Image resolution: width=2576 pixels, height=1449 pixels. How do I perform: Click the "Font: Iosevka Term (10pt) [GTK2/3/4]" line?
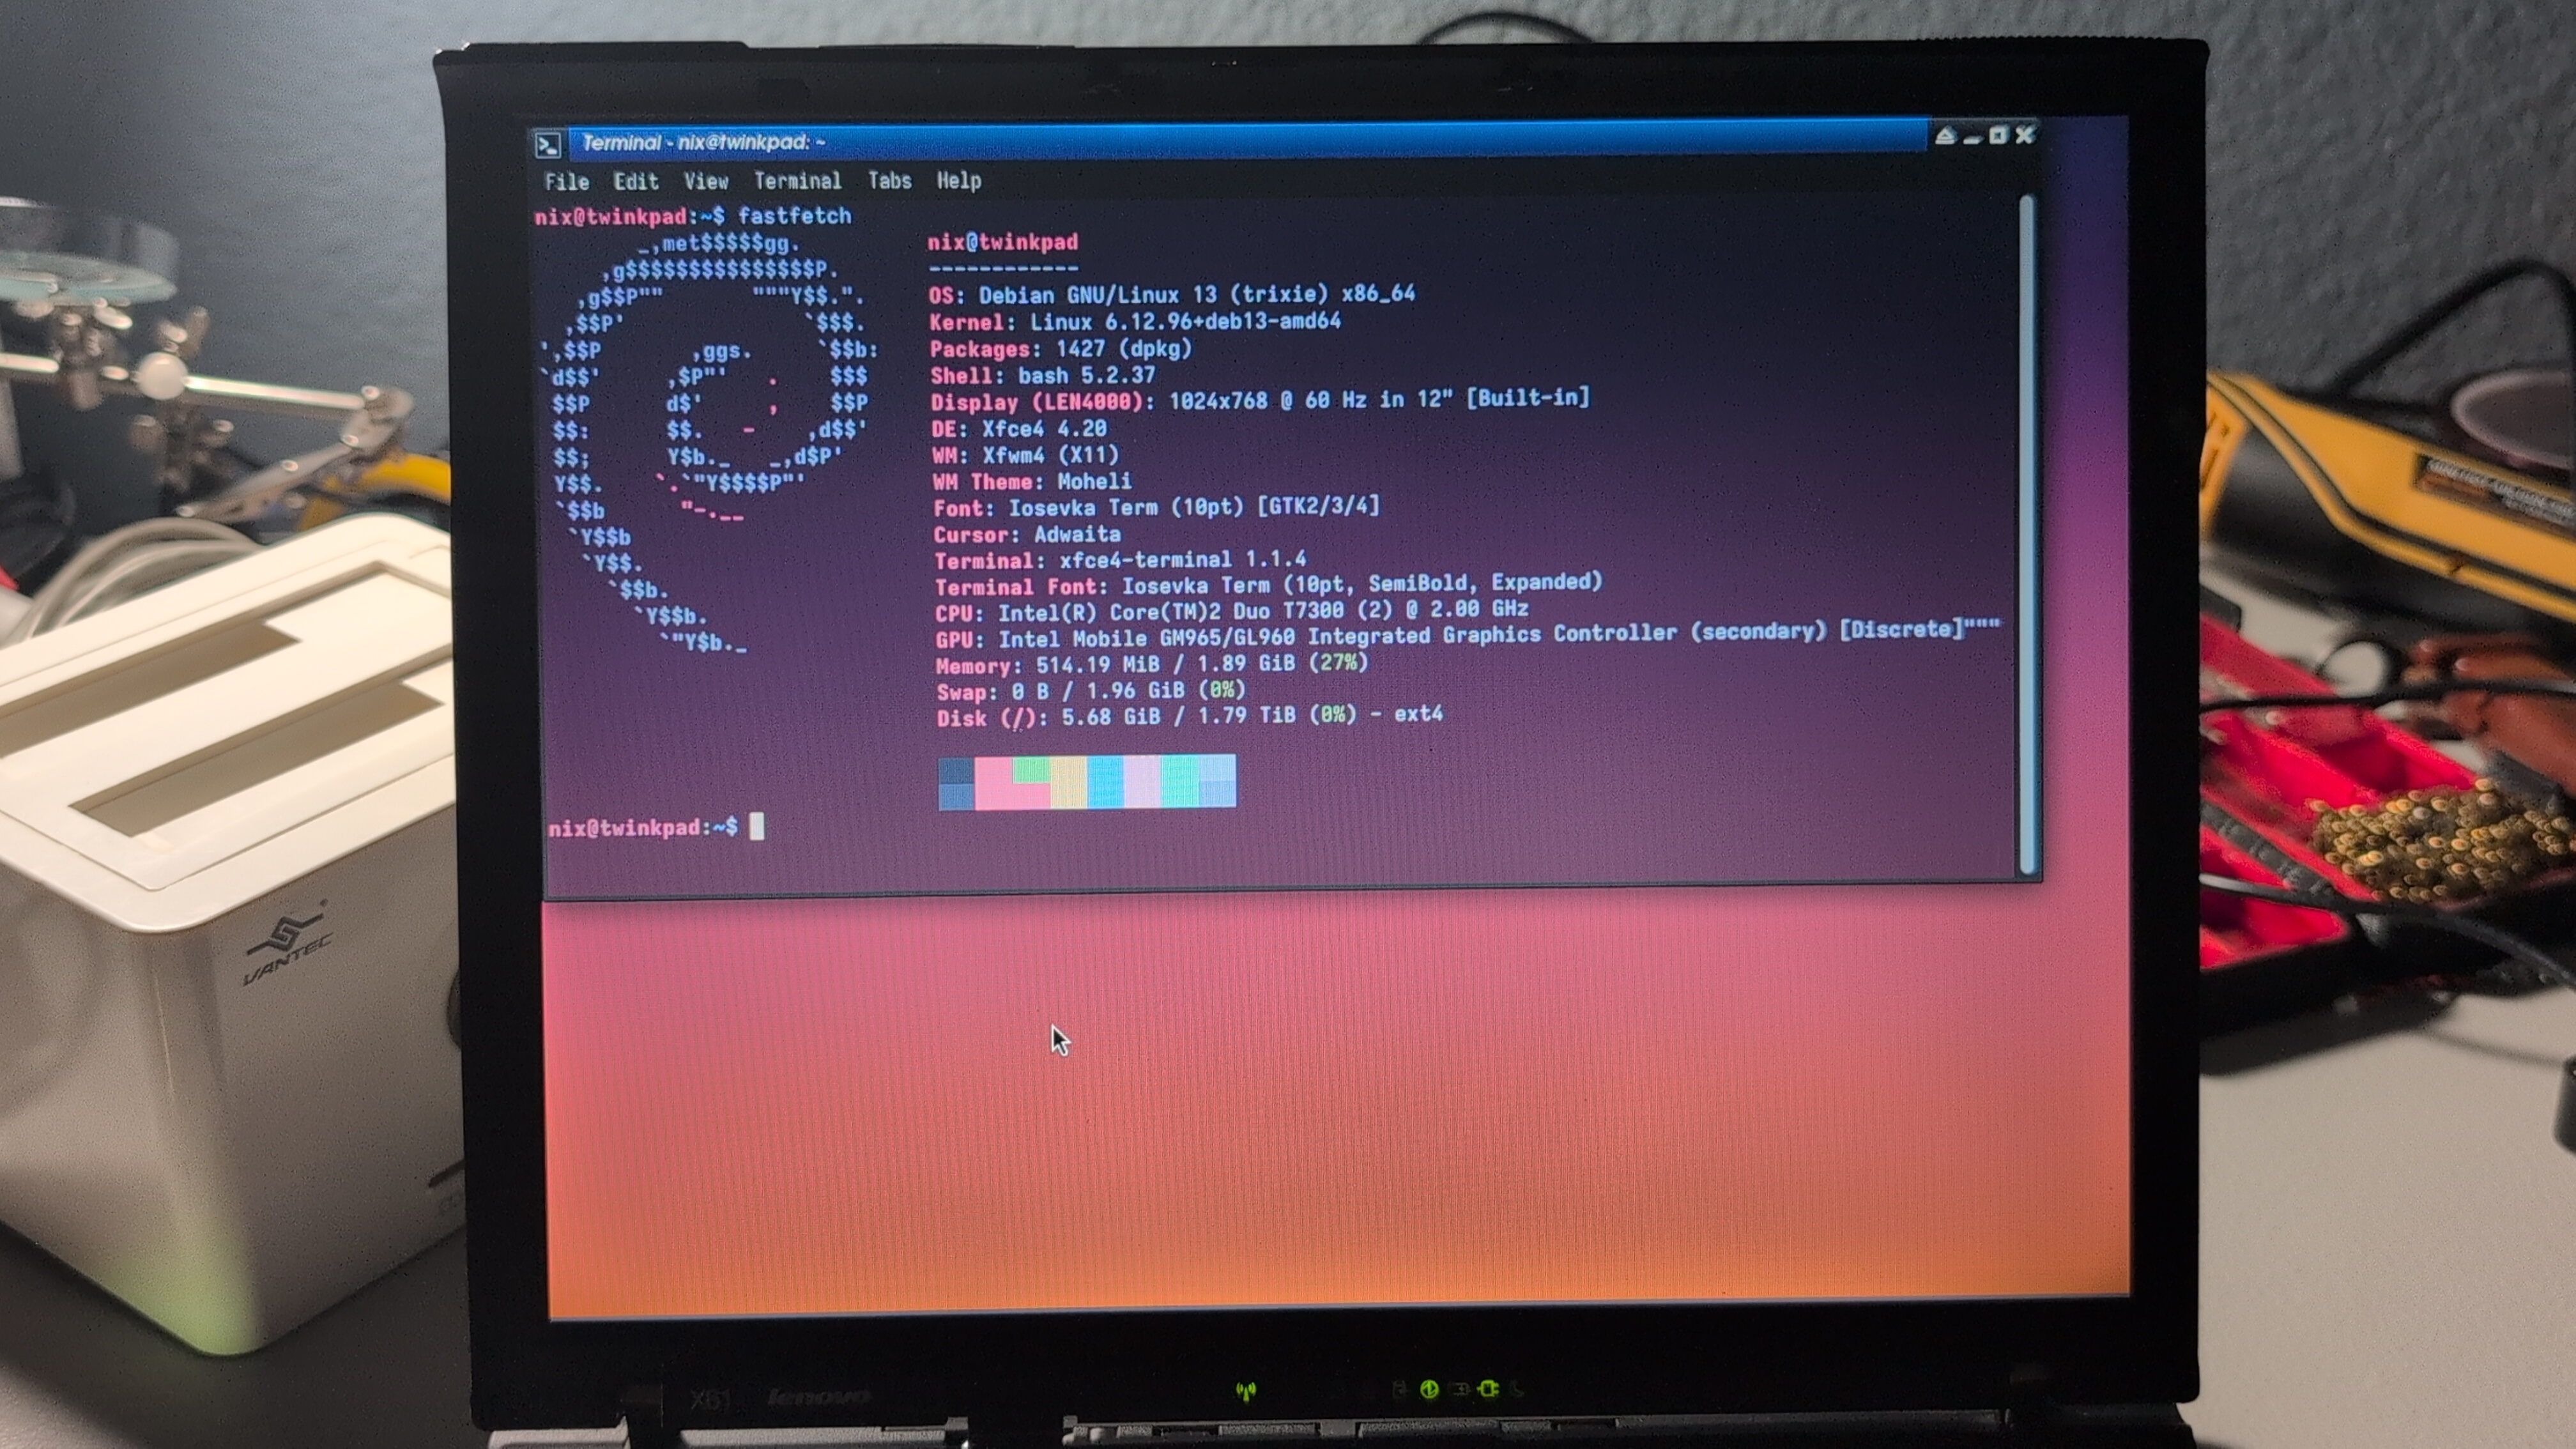(1157, 508)
